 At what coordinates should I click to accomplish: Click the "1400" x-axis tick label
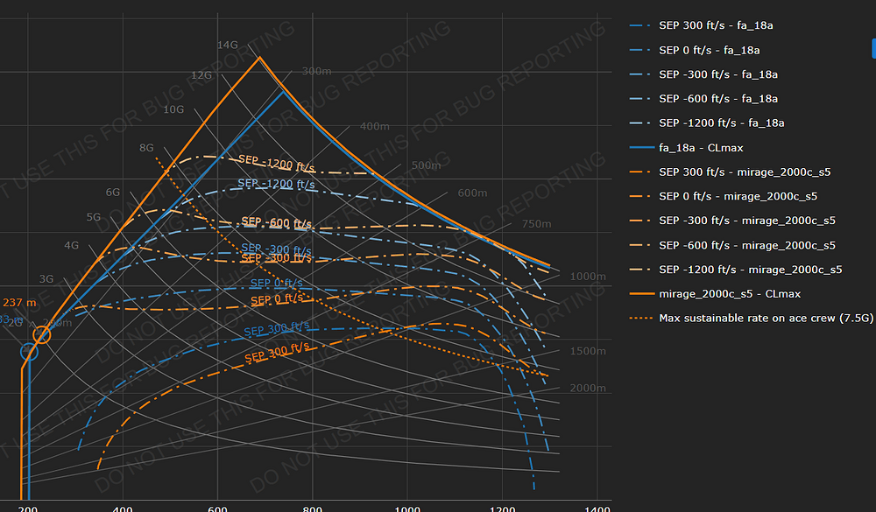click(x=597, y=508)
